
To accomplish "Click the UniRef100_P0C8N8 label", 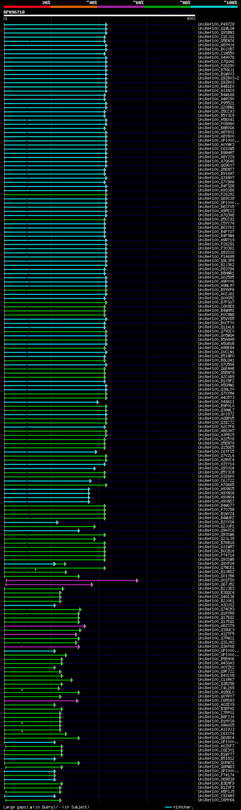I will (x=216, y=314).
